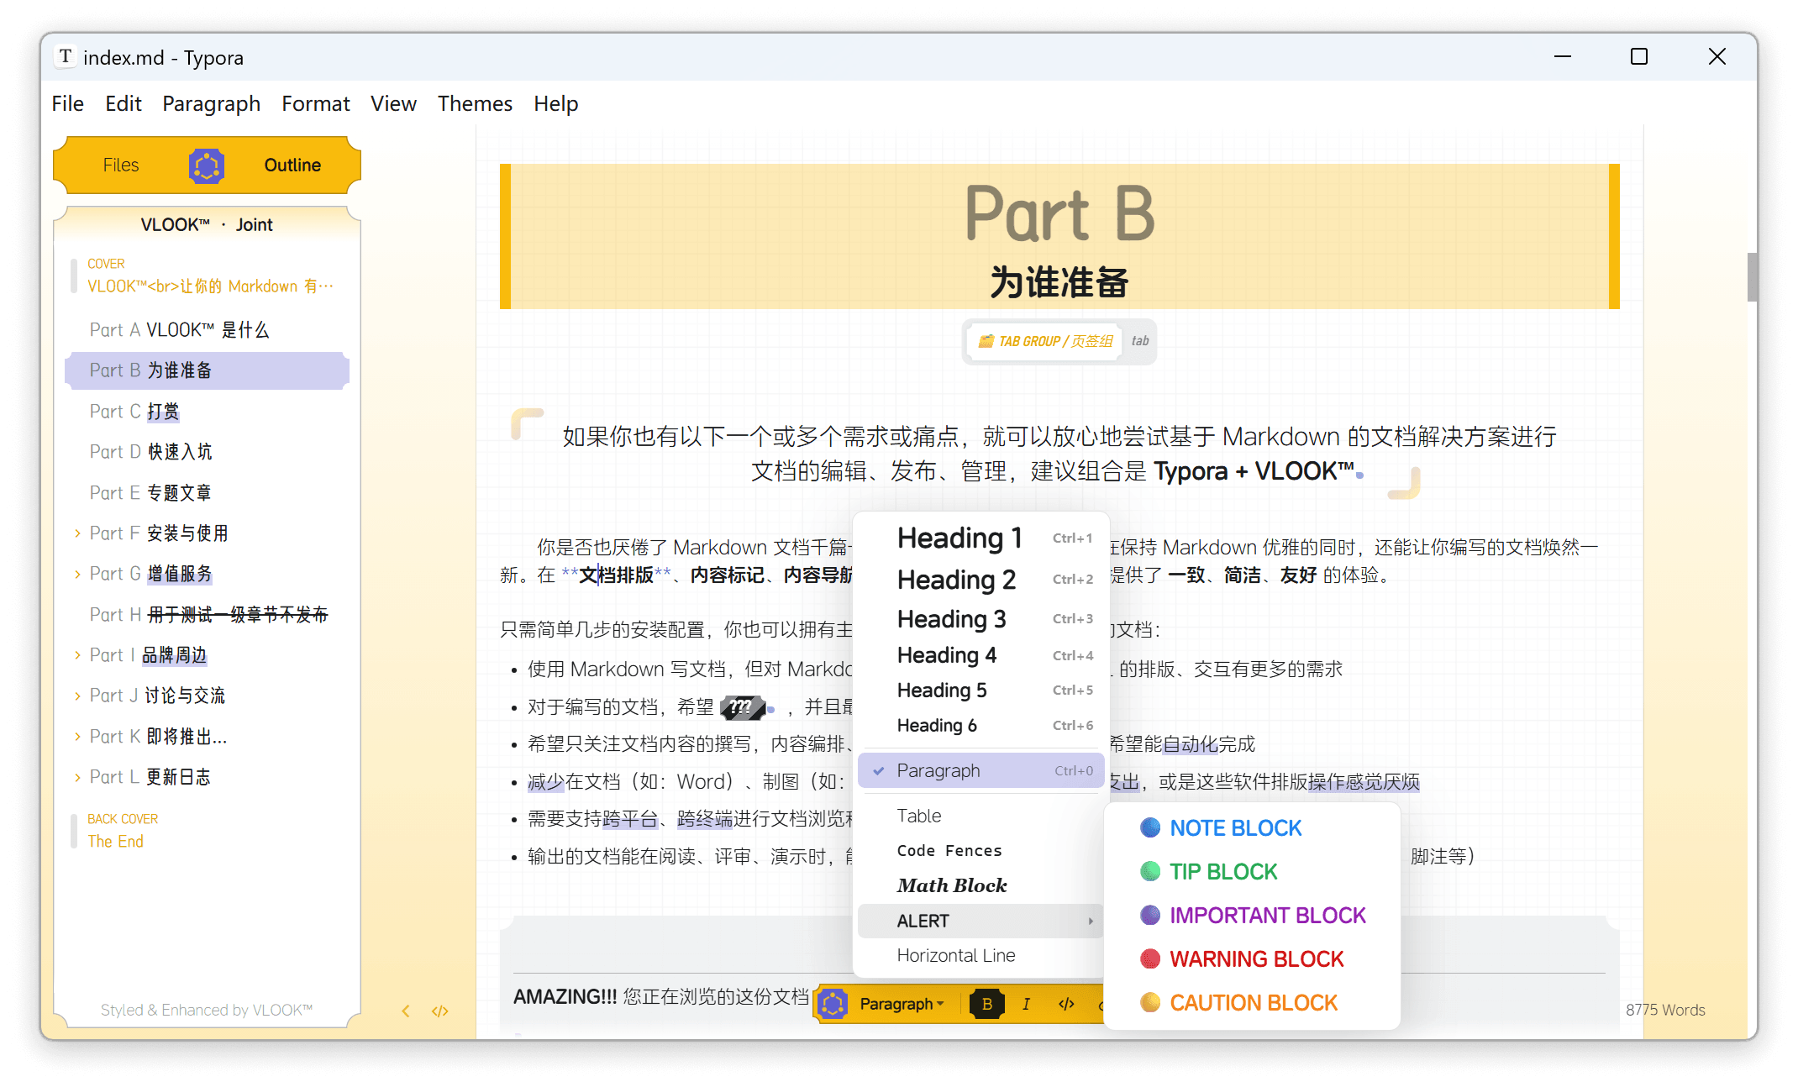Expand Part J 讨论与交流 in the outline
The image size is (1798, 1087).
pyautogui.click(x=77, y=696)
